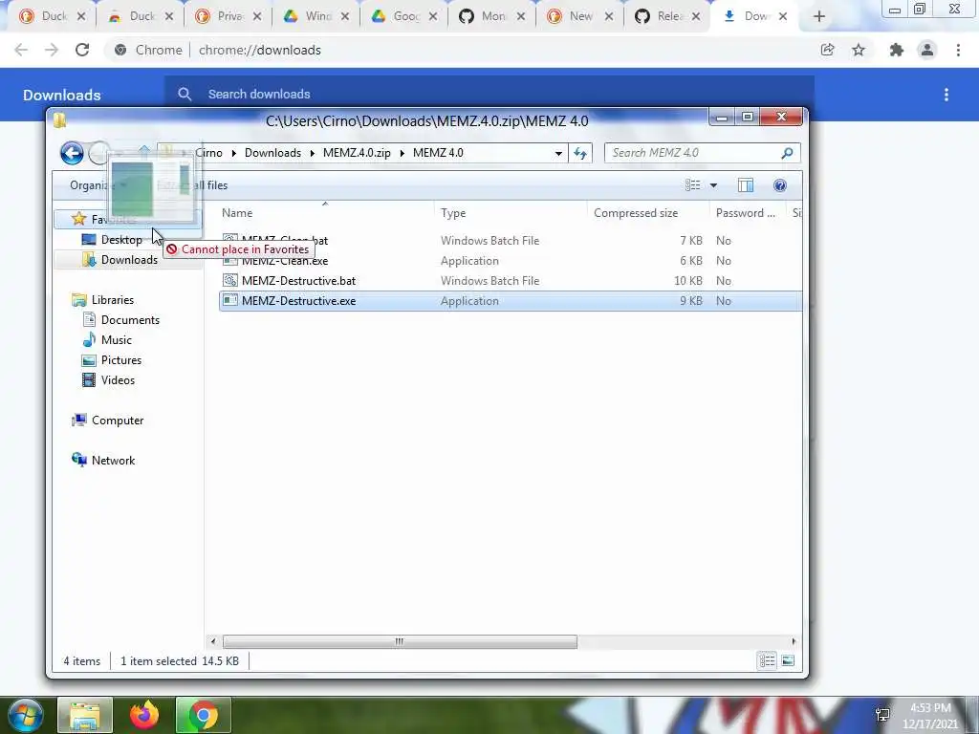Image resolution: width=979 pixels, height=734 pixels.
Task: Toggle the preview pane button
Action: point(746,185)
